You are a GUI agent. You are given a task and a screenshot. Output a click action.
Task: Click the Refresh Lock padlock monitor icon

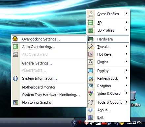click(x=91, y=78)
